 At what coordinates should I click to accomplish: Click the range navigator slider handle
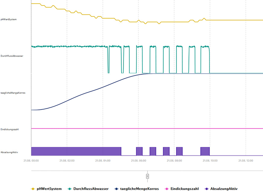[147, 176]
